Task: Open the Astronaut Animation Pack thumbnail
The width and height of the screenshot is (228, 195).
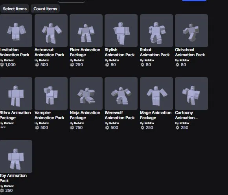Action: pos(51,31)
